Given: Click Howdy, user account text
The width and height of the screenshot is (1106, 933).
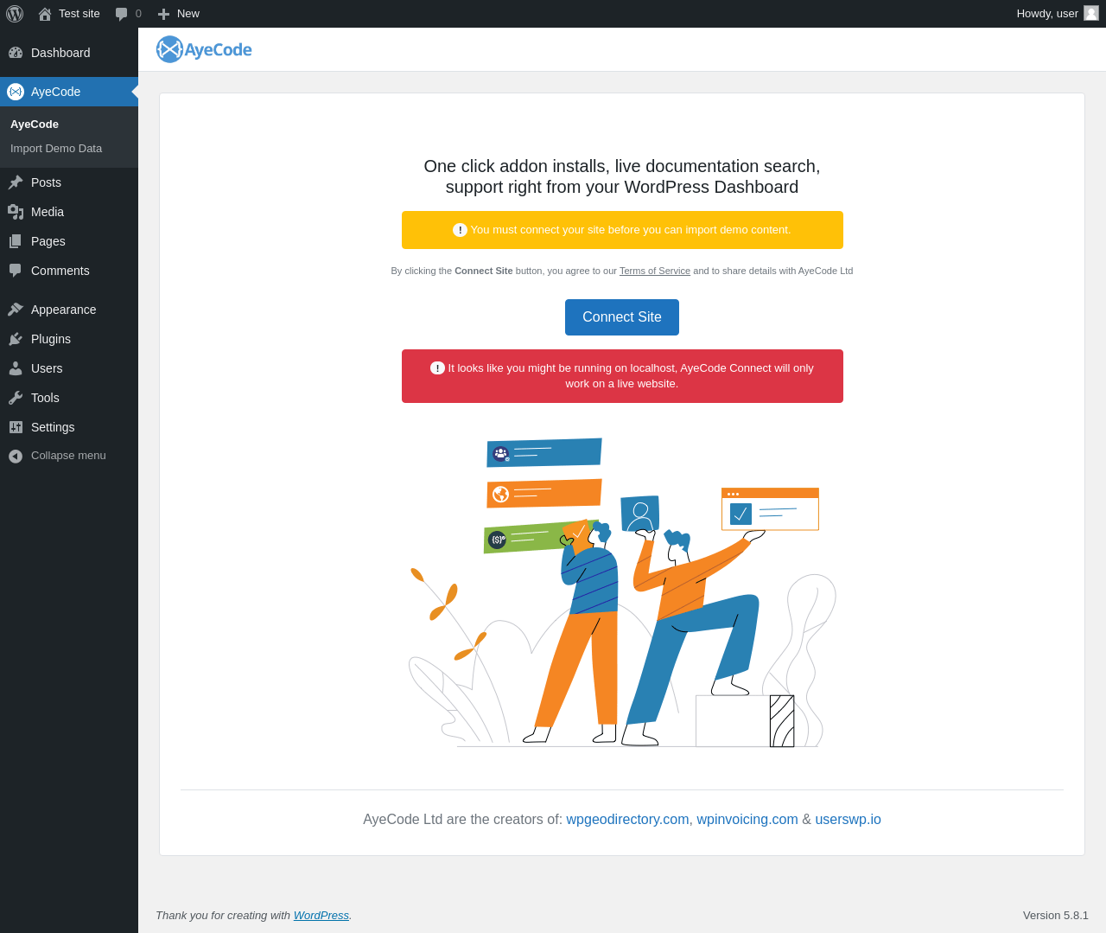Looking at the screenshot, I should coord(1047,14).
